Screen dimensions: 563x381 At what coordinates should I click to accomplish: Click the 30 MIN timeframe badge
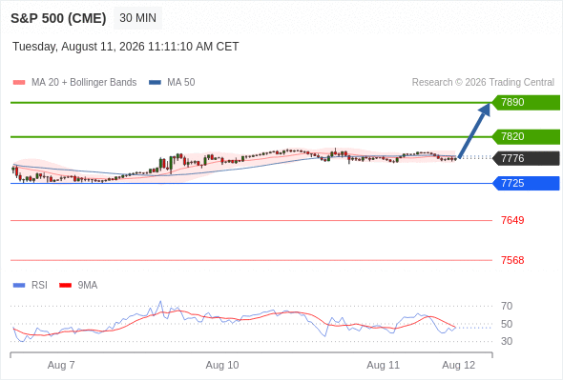137,18
